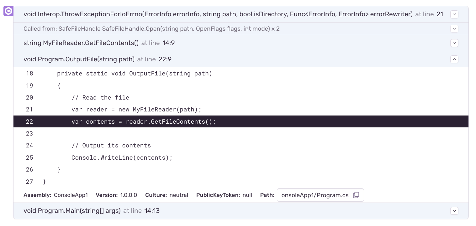Image resolution: width=476 pixels, height=226 pixels.
Task: Open the ThrowExceptionForIoErrno frame header
Action: 125,14
